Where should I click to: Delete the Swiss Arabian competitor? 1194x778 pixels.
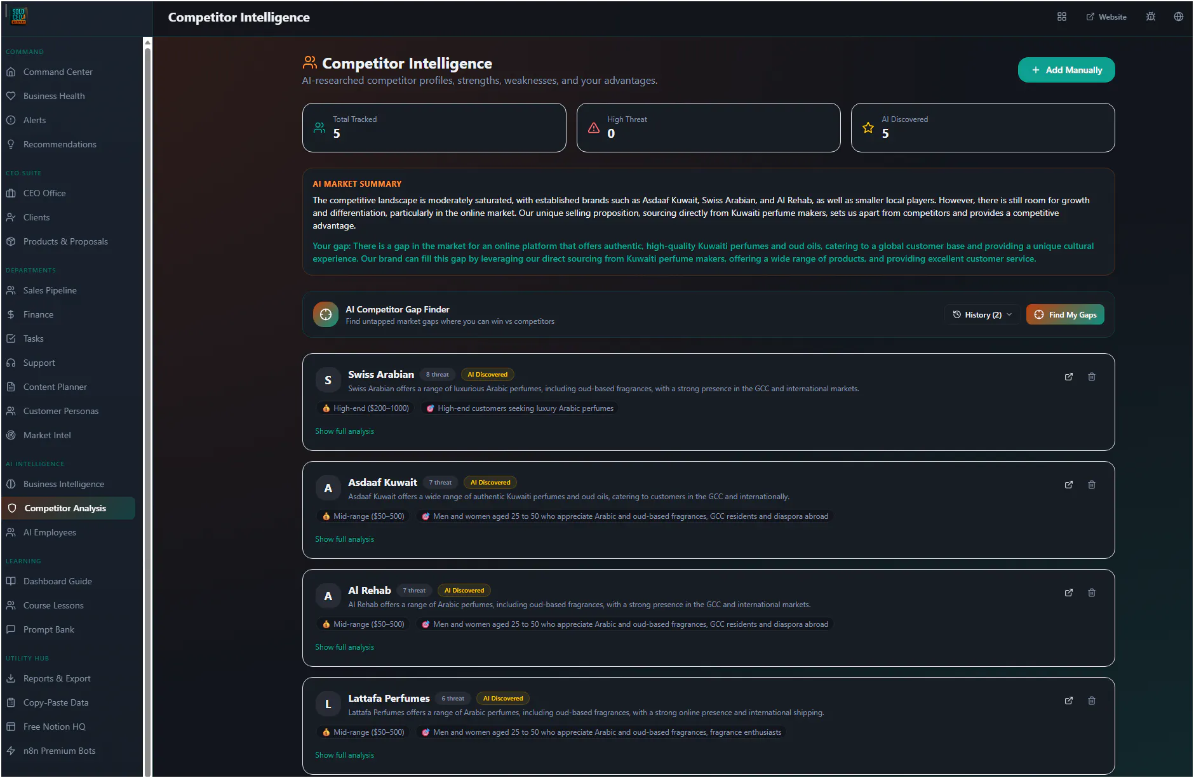tap(1092, 377)
